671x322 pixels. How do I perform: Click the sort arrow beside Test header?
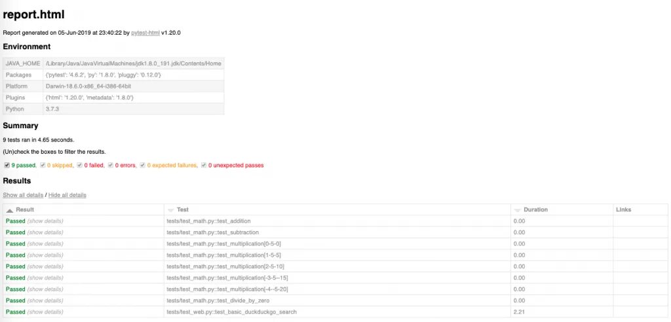click(x=171, y=210)
